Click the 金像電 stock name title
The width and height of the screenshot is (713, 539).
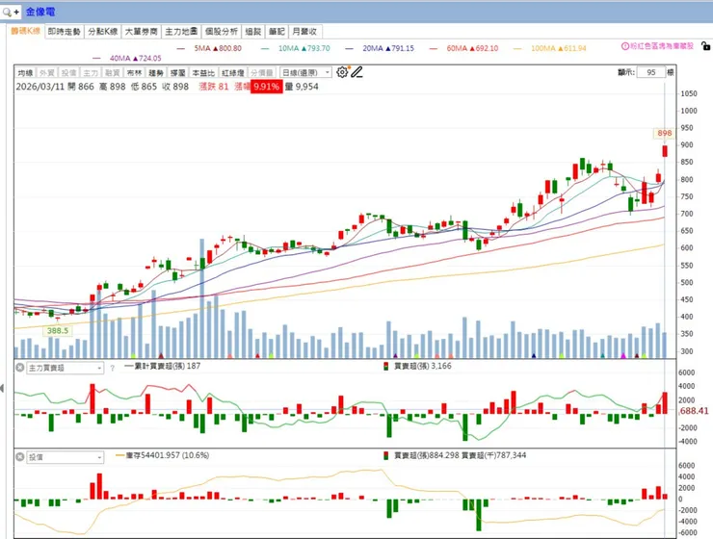tap(40, 12)
